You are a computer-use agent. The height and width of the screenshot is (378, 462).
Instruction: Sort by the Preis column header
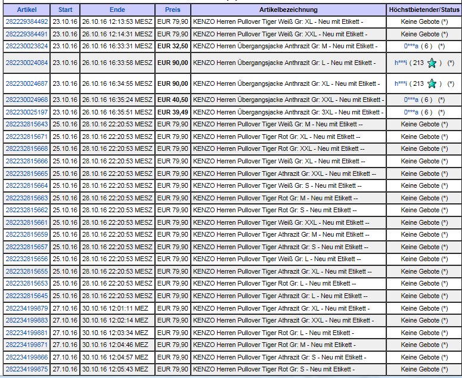173,10
